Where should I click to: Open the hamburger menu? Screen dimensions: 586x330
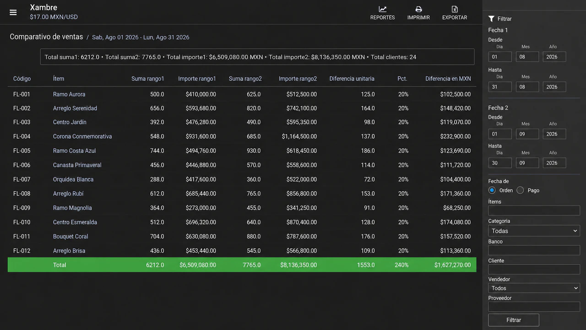(x=13, y=12)
